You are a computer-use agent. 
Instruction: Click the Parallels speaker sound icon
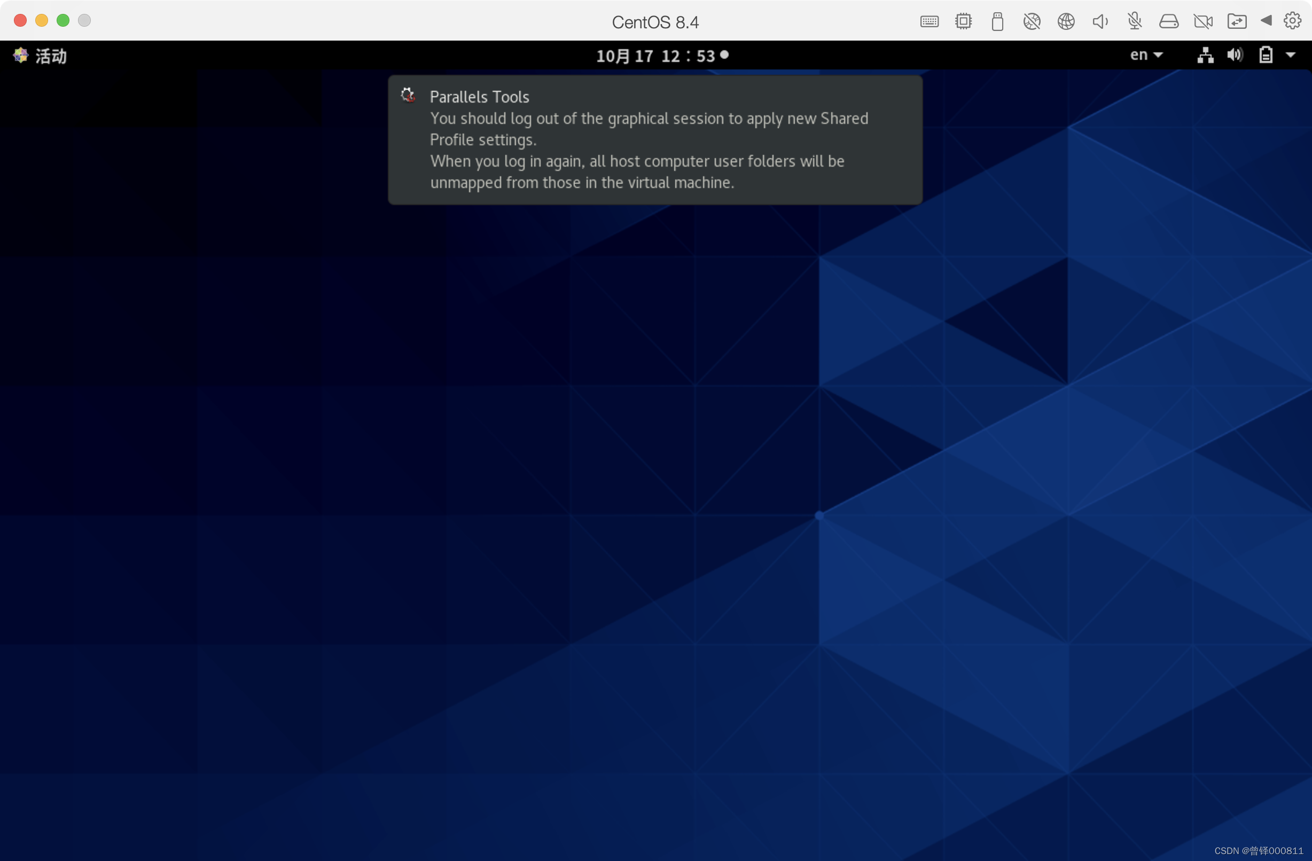click(x=1100, y=21)
